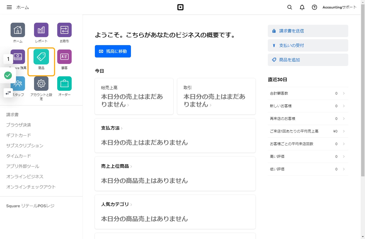The height and width of the screenshot is (239, 365).
Task: Open the search magnifier icon
Action: [290, 7]
